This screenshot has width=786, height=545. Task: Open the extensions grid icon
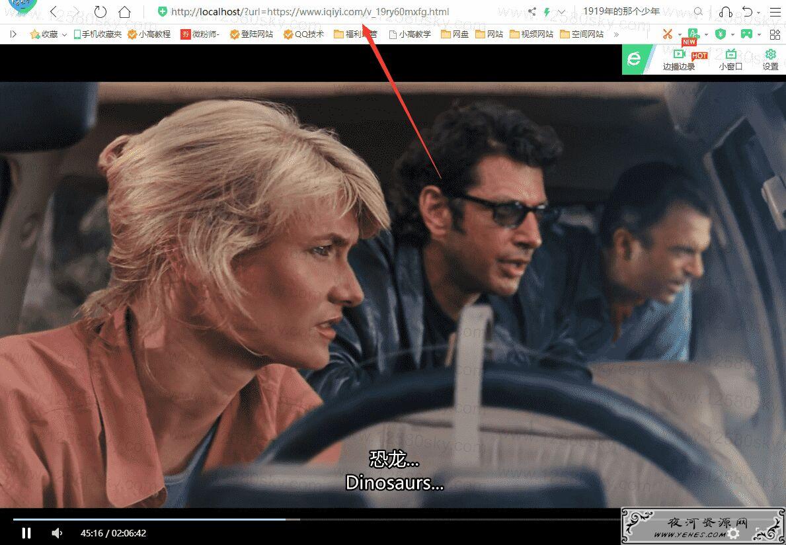click(x=775, y=34)
